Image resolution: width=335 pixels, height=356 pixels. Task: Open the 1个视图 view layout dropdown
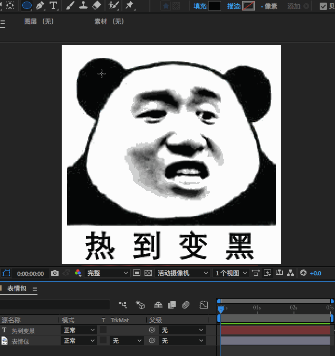click(231, 273)
